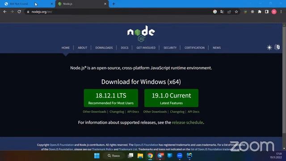Viewport: 286px width, 161px height.
Task: Click the taskbar search box
Action: click(x=114, y=156)
